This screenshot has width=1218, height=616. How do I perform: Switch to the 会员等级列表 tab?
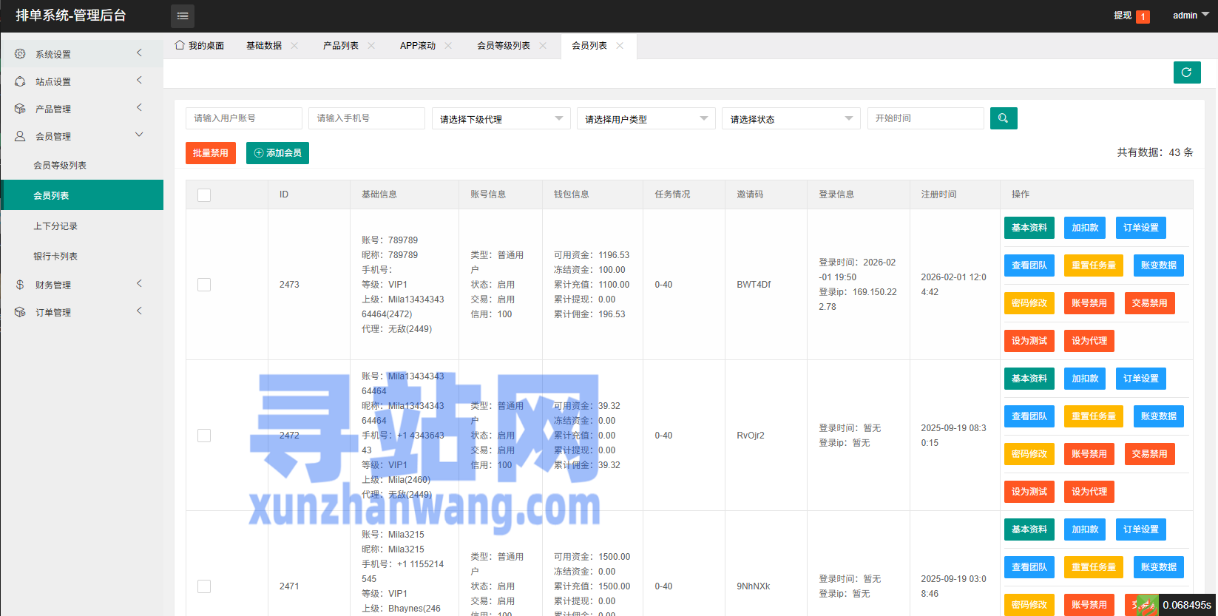[x=503, y=46]
